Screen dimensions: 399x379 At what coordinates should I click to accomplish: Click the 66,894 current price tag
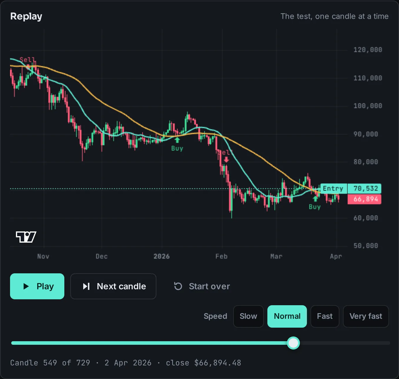click(364, 199)
